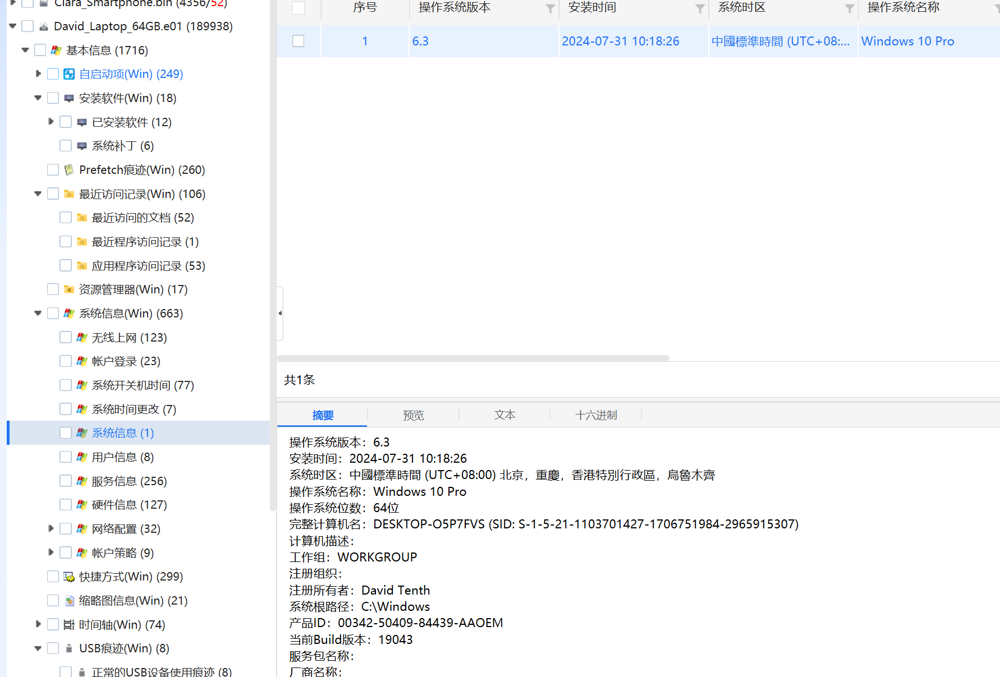The height and width of the screenshot is (677, 1000).
Task: Click the Prefetch痕迹(Win) icon
Action: [69, 170]
